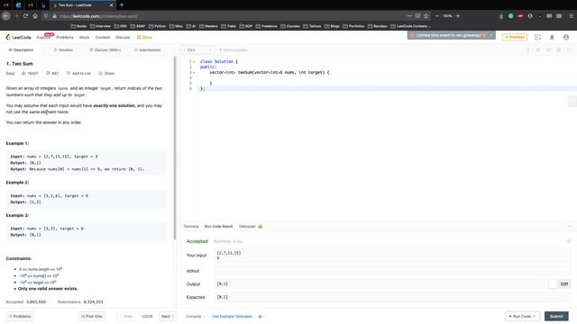
Task: Switch to the Description tab
Action: (21, 50)
